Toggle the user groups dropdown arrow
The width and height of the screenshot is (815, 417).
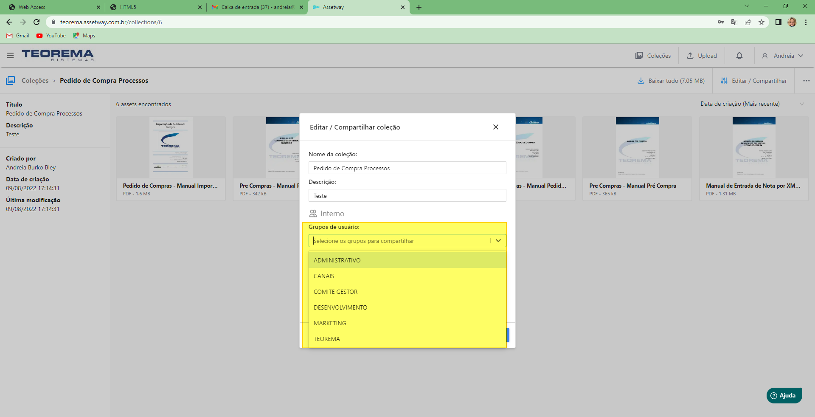(x=498, y=241)
